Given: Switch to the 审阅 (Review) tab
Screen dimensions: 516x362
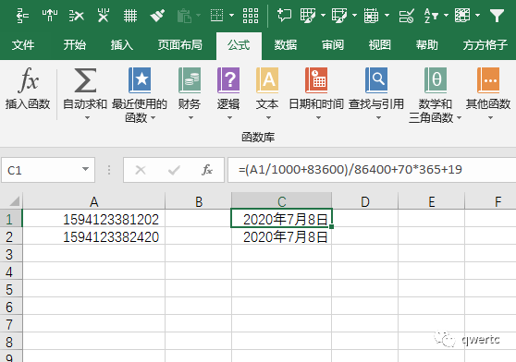Looking at the screenshot, I should (333, 45).
